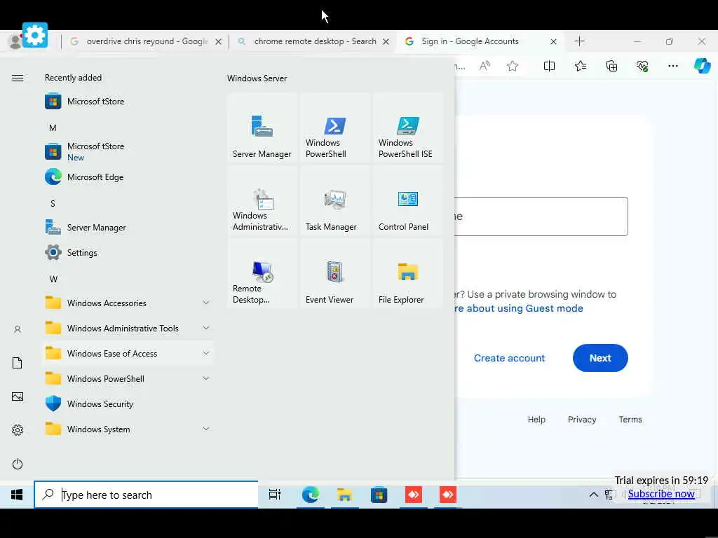Show hidden icons in the system tray
Screen dimensions: 718x538
[593, 495]
